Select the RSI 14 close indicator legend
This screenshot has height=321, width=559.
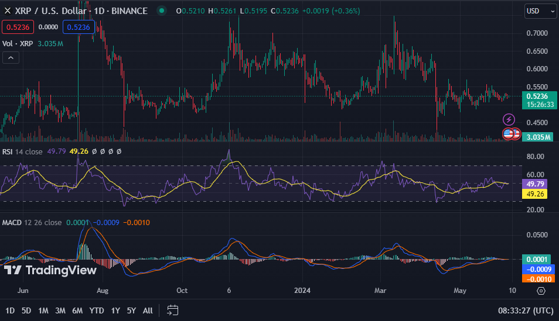[x=22, y=151]
